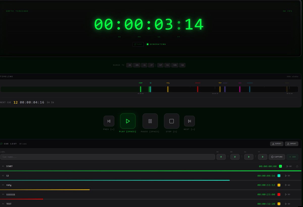Click the 30 FPS label
The image size is (303, 207).
coord(287,11)
